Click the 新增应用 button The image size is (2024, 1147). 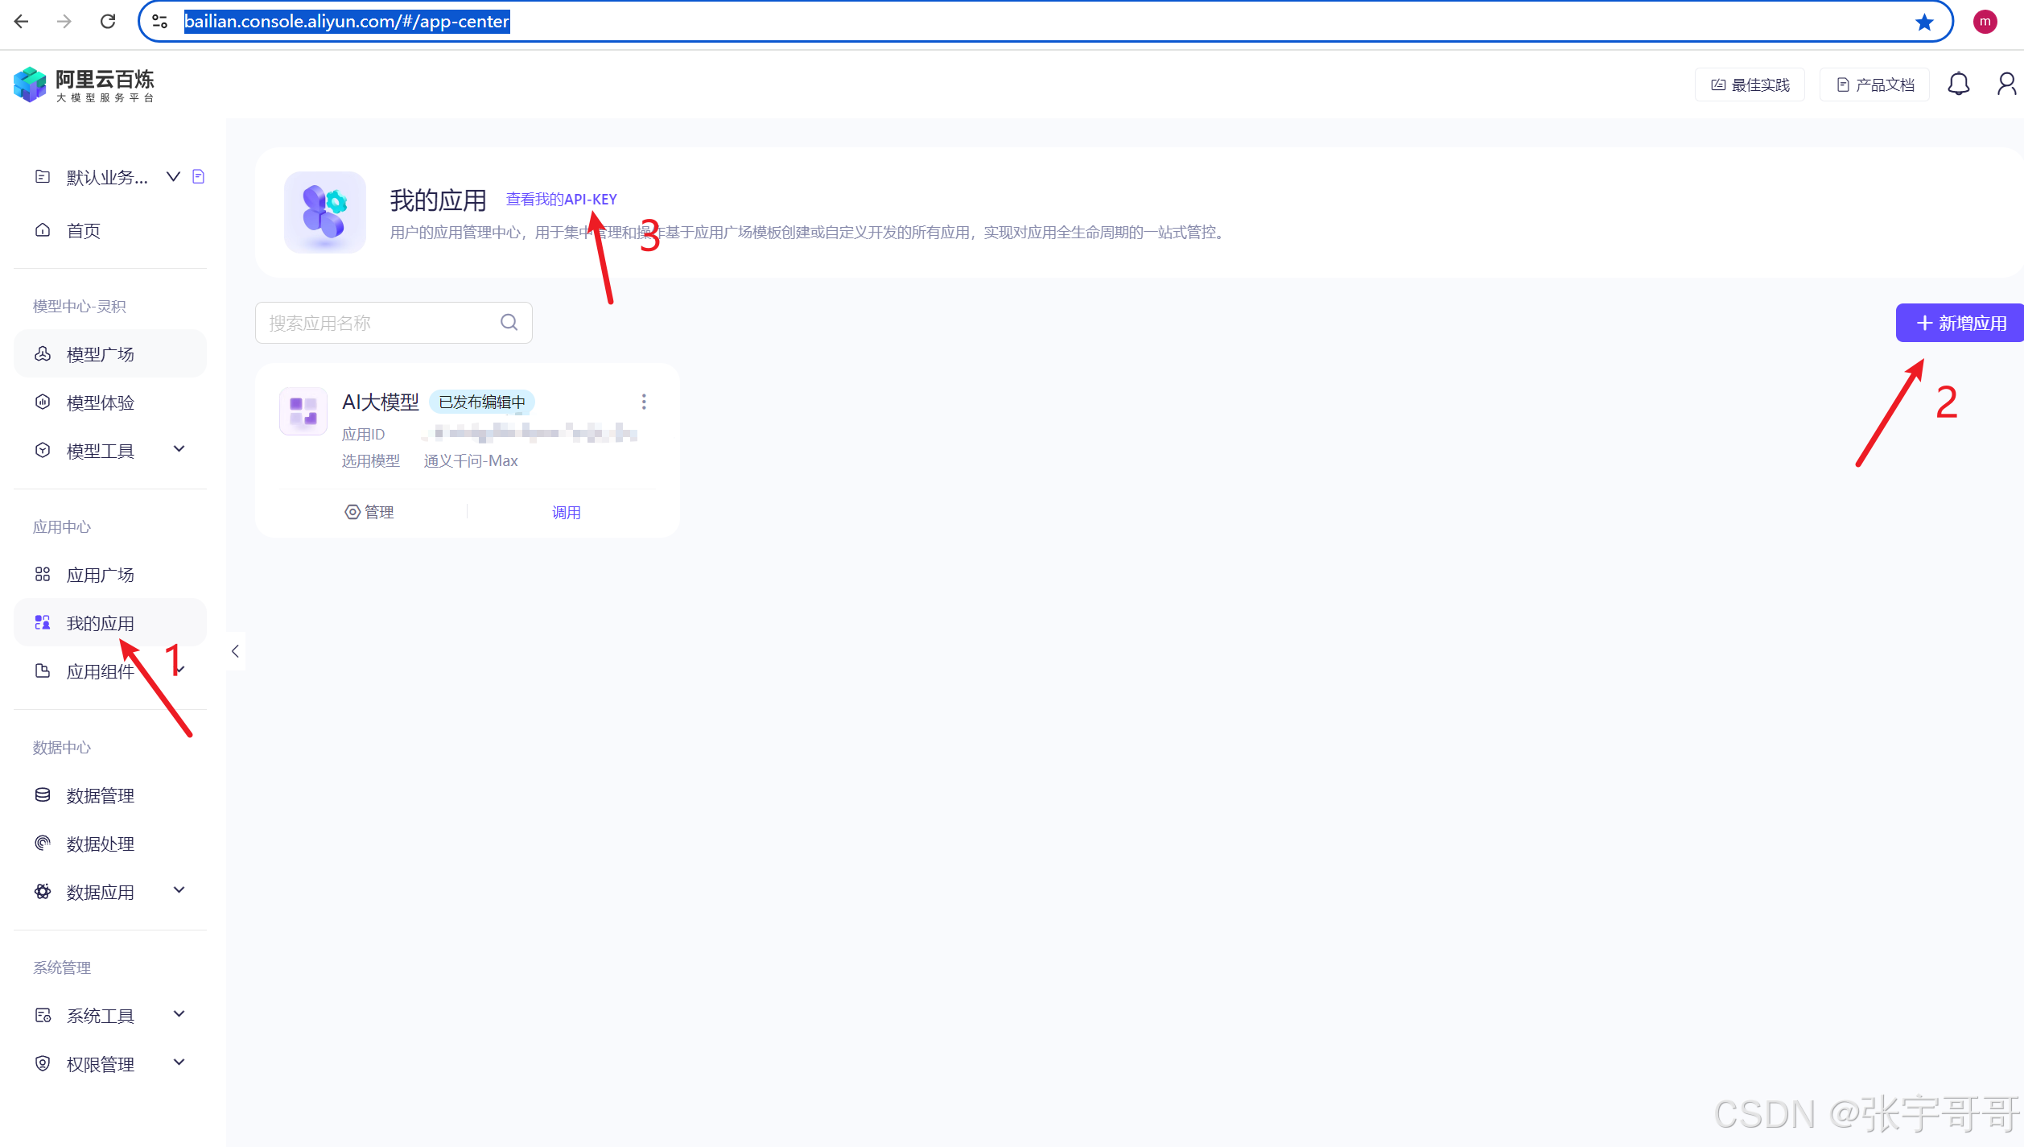coord(1960,323)
